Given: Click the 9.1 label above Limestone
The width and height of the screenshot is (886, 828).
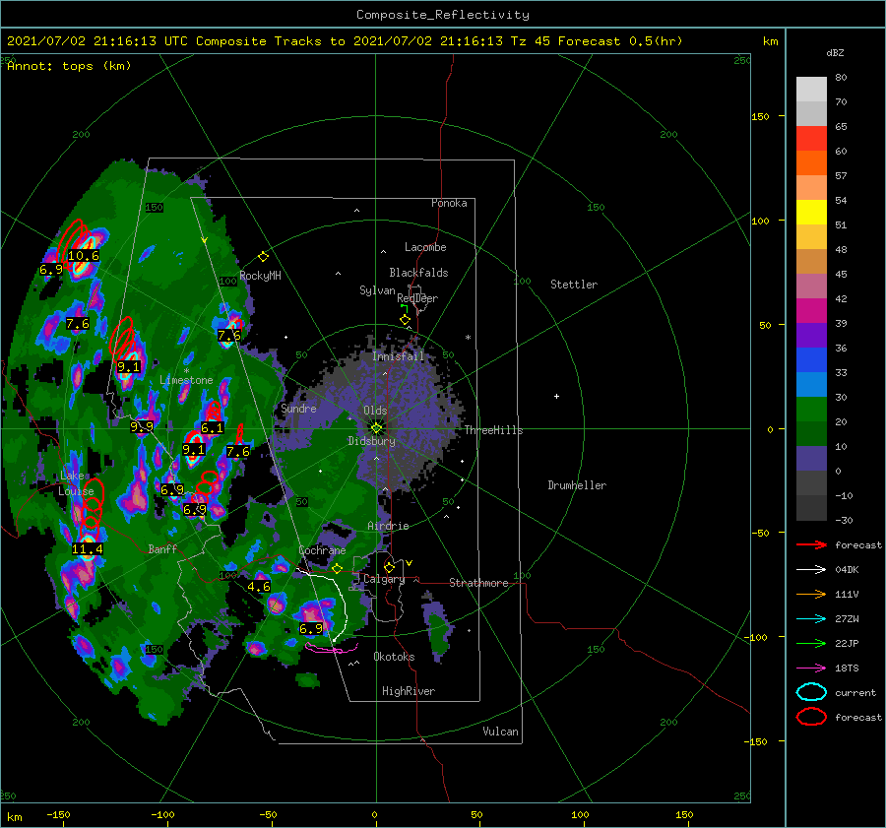Looking at the screenshot, I should [x=128, y=367].
